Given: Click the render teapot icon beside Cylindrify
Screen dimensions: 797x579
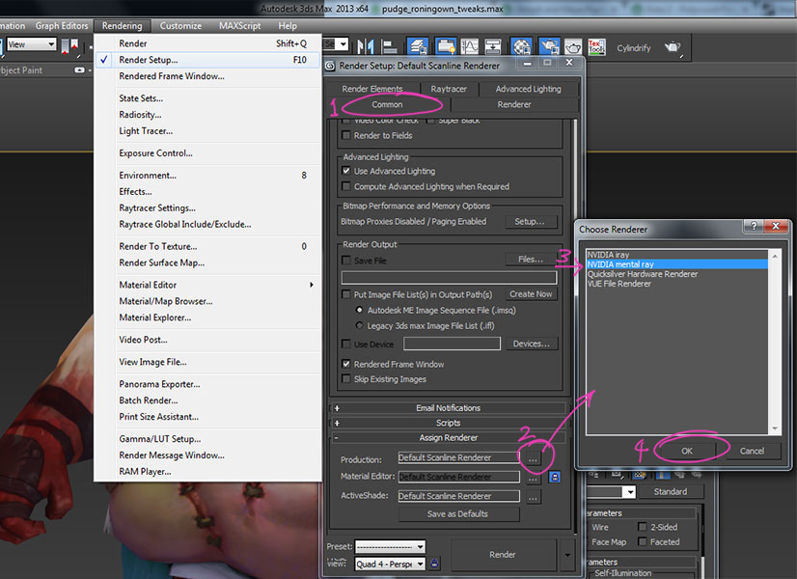Looking at the screenshot, I should [x=673, y=47].
